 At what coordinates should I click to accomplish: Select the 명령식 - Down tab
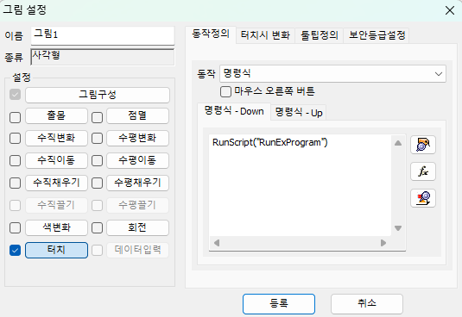point(234,111)
